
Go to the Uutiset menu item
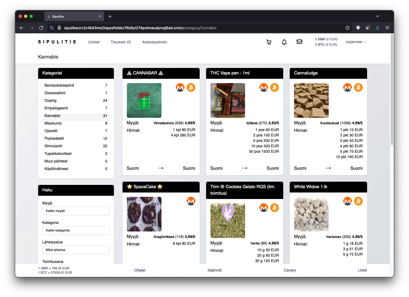coord(94,42)
